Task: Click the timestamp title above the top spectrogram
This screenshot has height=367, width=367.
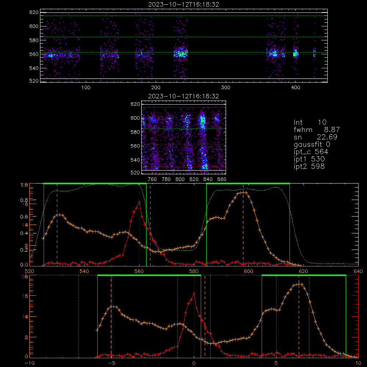Action: (184, 4)
